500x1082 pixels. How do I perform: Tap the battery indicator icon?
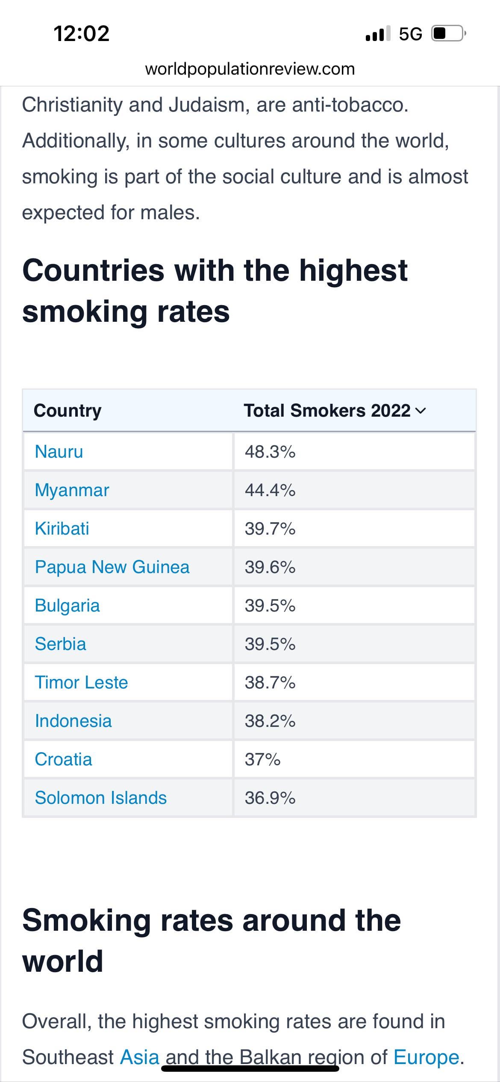tap(448, 33)
